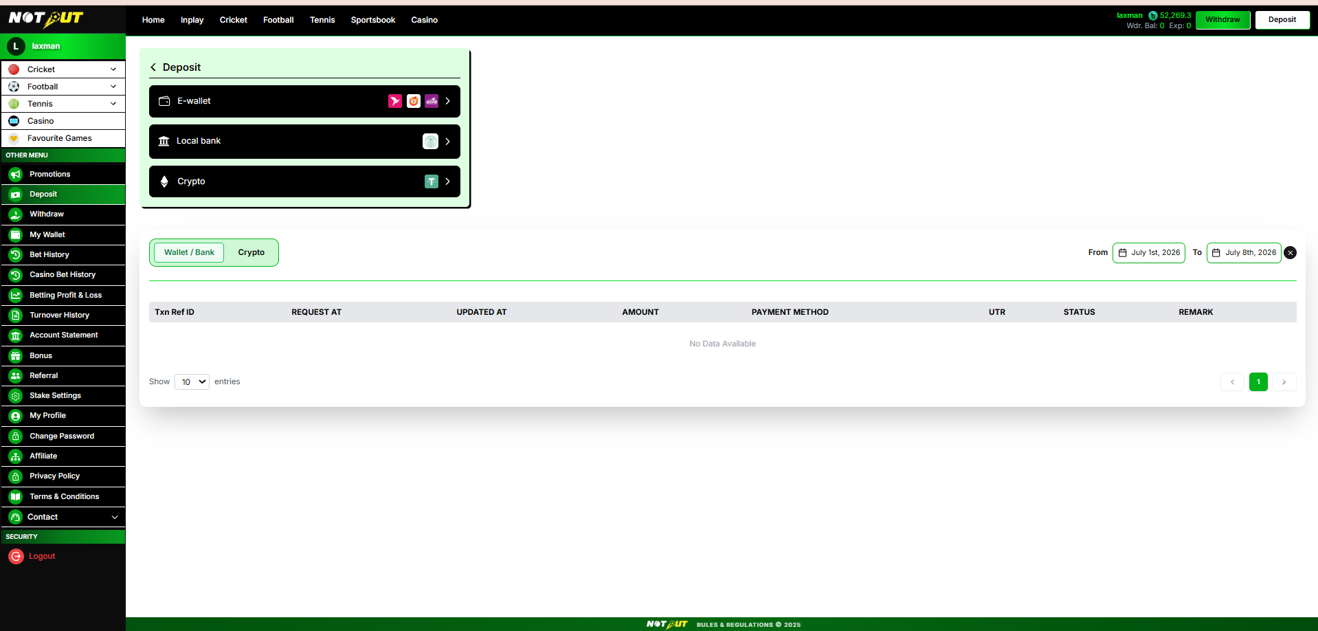The image size is (1318, 631).
Task: Click the Bonus gift icon
Action: click(16, 356)
